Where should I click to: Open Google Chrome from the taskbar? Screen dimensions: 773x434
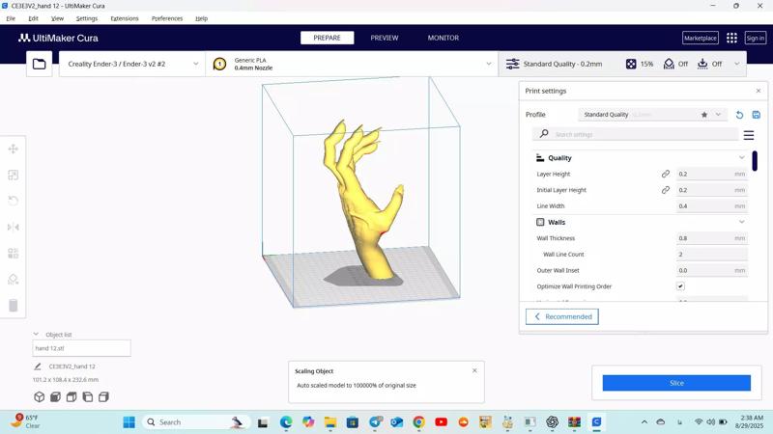[419, 421]
